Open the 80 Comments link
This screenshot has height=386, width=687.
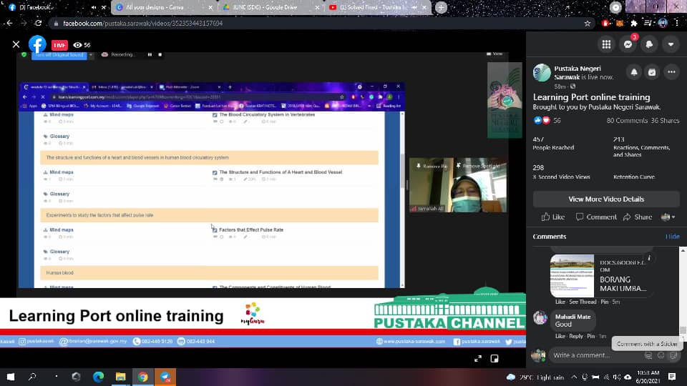627,120
